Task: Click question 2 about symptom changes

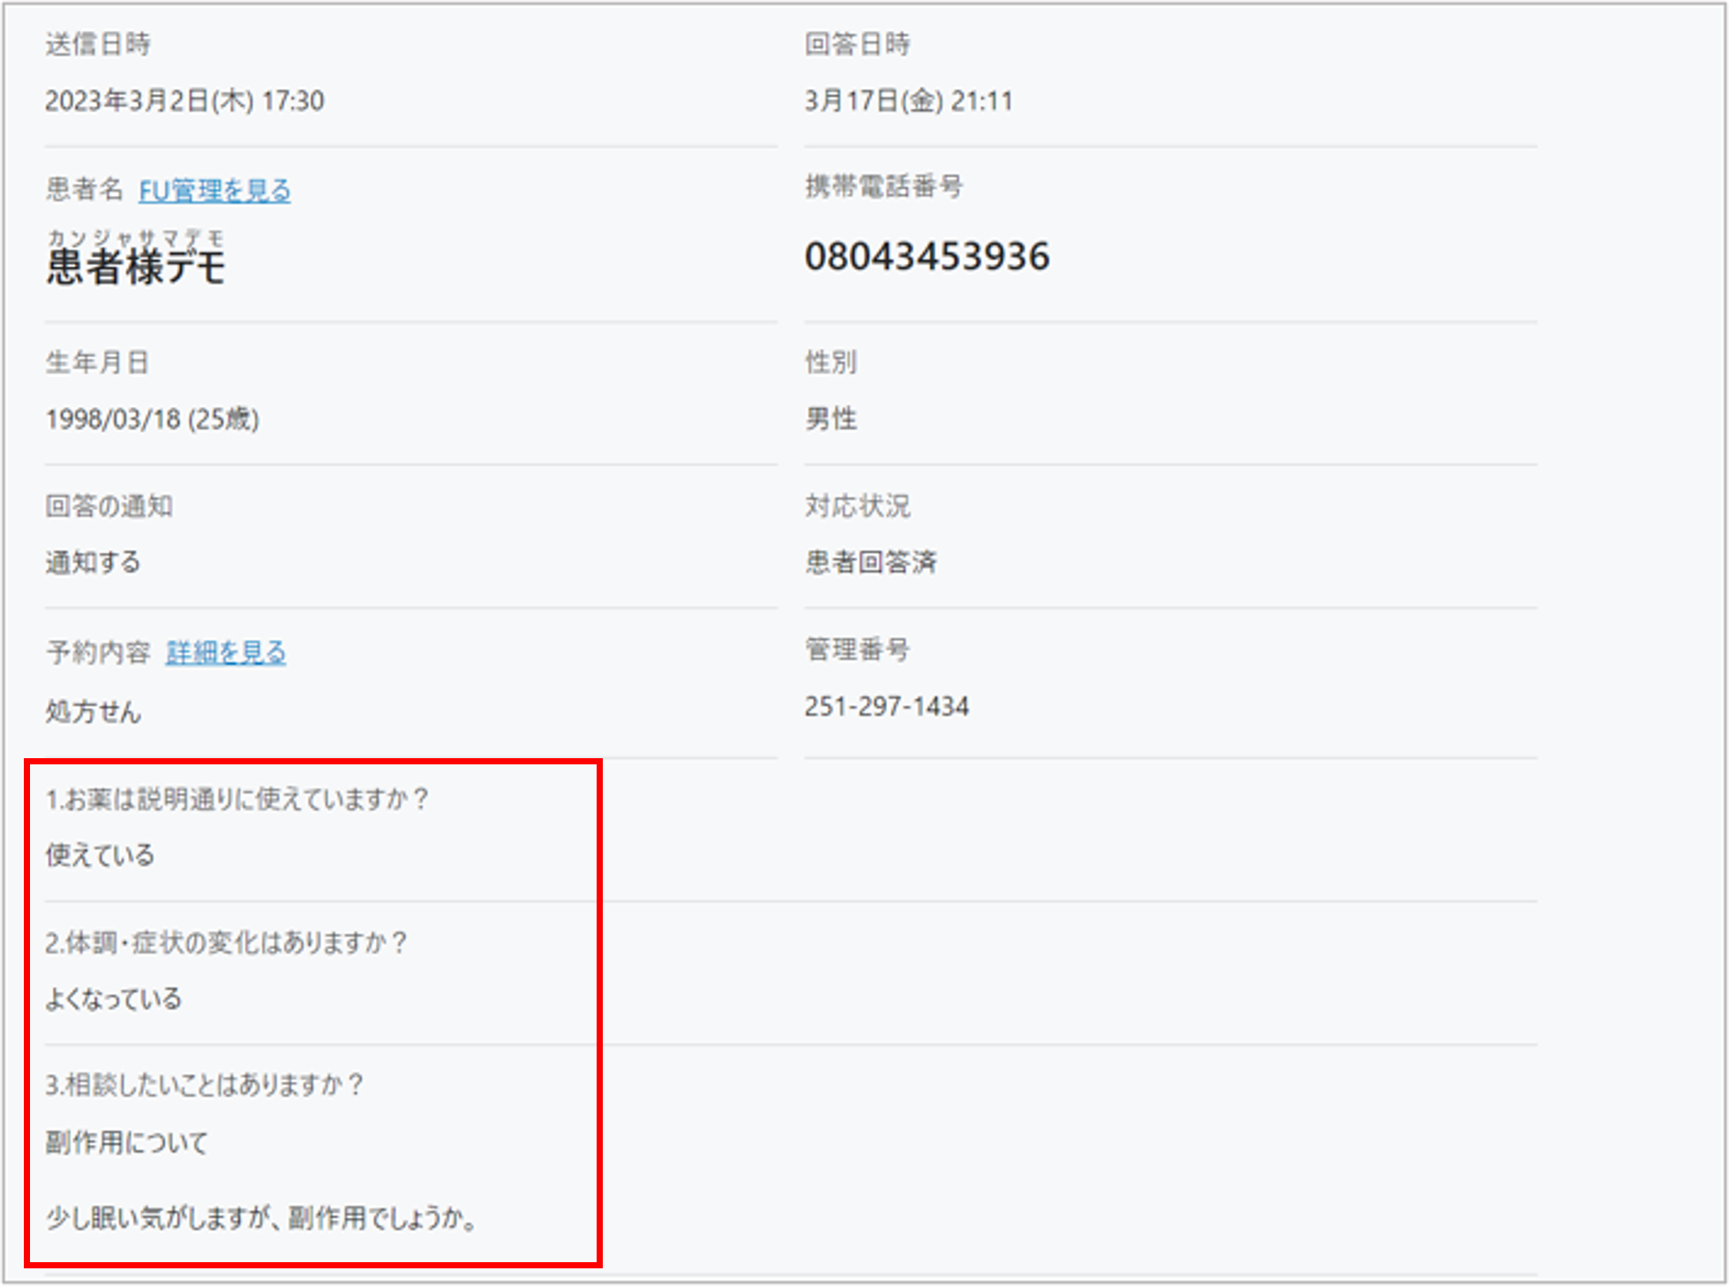Action: point(226,943)
